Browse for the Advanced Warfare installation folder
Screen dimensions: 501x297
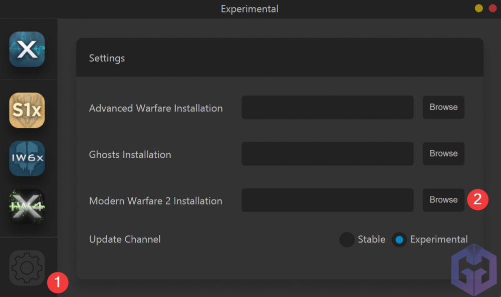click(443, 107)
